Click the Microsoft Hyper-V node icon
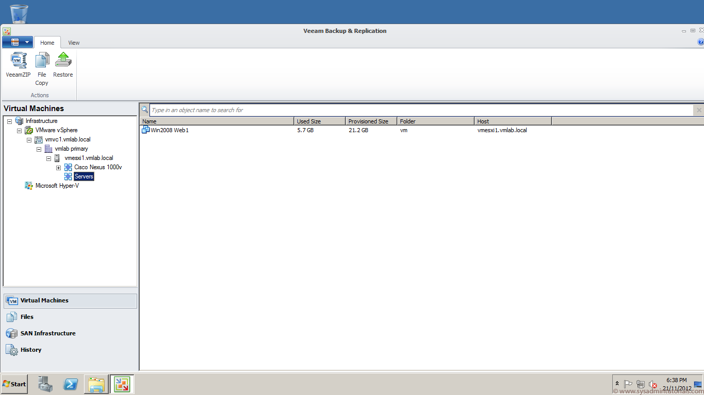This screenshot has width=704, height=395. (x=29, y=186)
